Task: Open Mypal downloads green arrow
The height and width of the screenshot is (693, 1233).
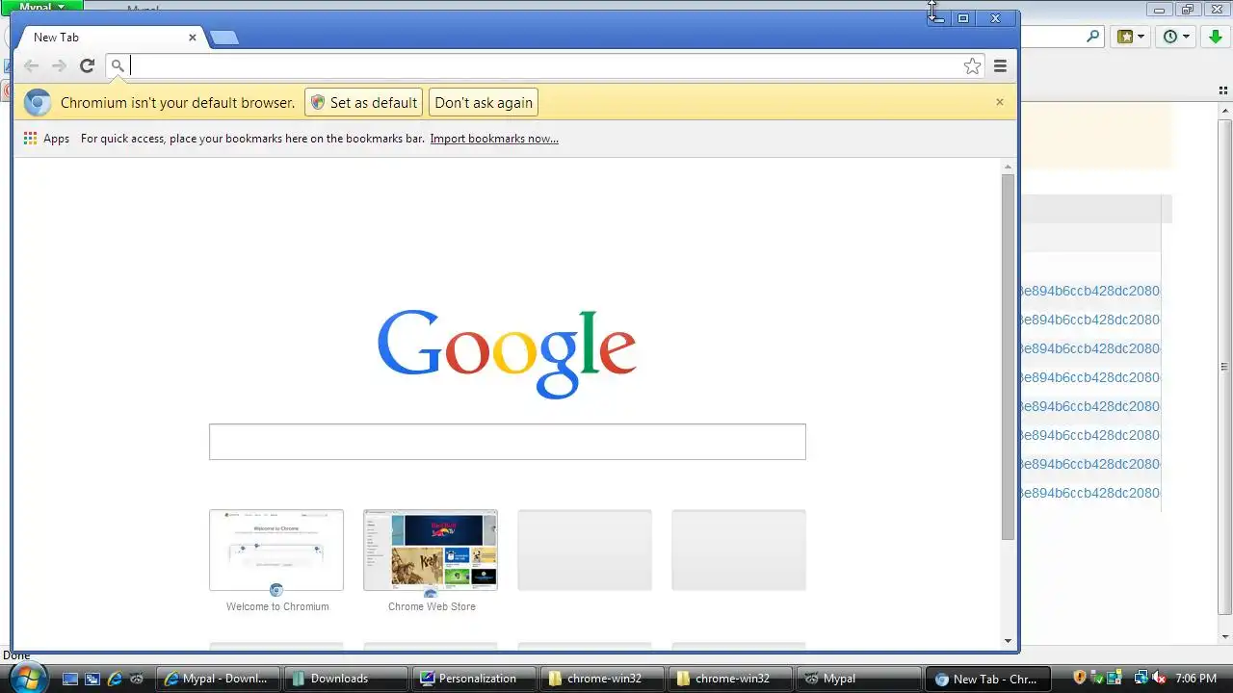Action: click(1216, 37)
